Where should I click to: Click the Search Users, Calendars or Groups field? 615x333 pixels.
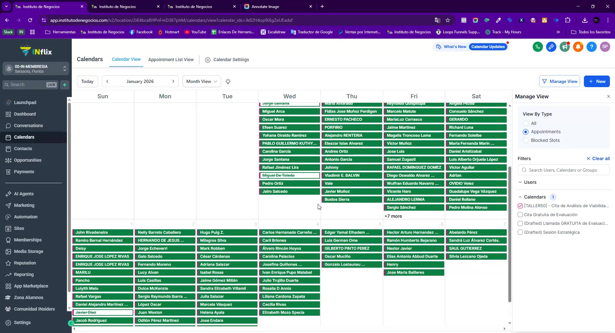(x=564, y=170)
